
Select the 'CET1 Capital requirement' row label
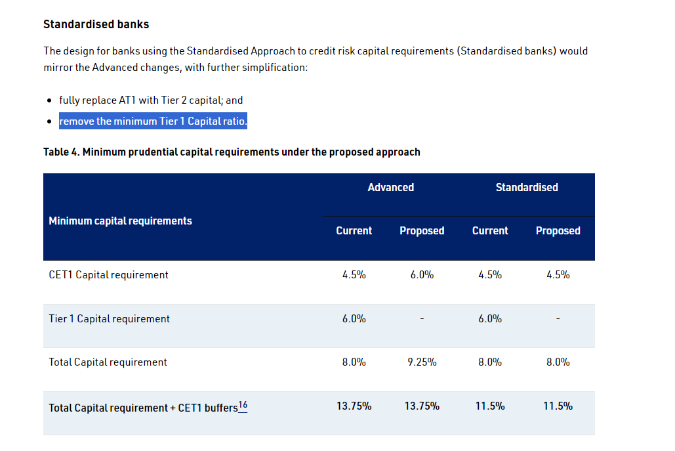(108, 275)
